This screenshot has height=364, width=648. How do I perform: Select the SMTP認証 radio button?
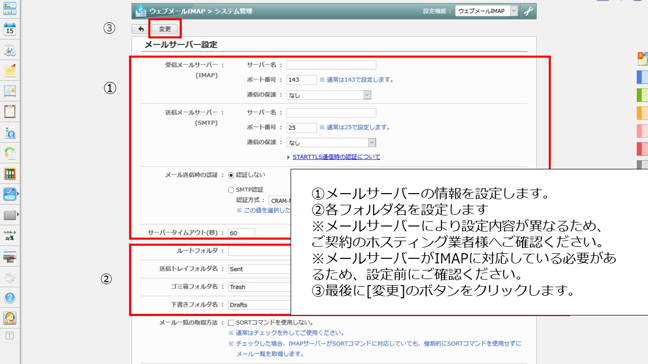[x=231, y=190]
